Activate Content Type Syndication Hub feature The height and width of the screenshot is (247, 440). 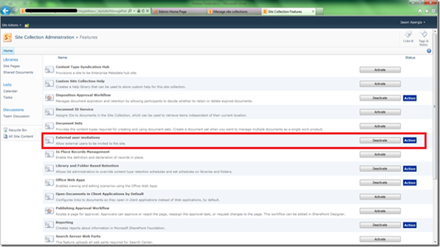[380, 70]
